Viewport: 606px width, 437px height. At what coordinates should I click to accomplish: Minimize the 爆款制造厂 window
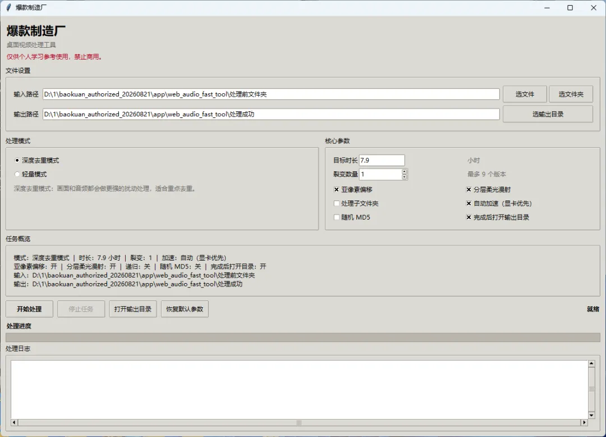tap(547, 8)
